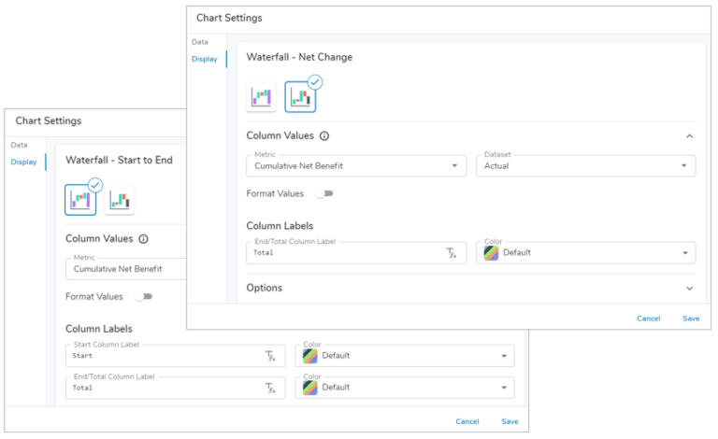718x439 pixels.
Task: Click Column Labels heading in front dialog
Action: [280, 226]
